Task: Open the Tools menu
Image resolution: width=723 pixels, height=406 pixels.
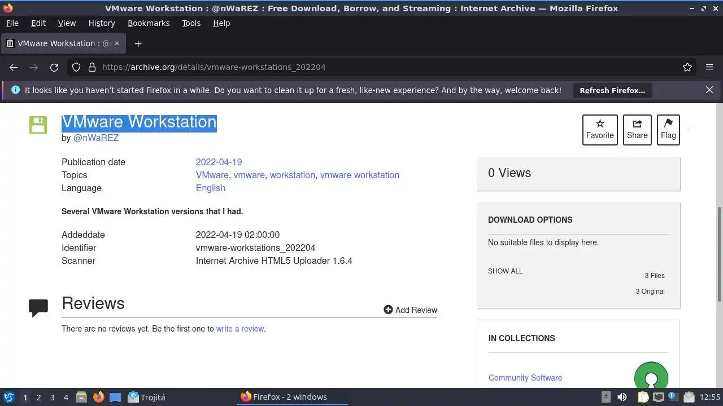Action: pyautogui.click(x=191, y=23)
